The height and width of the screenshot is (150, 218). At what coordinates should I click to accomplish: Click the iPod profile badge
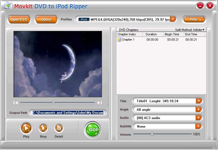84,19
